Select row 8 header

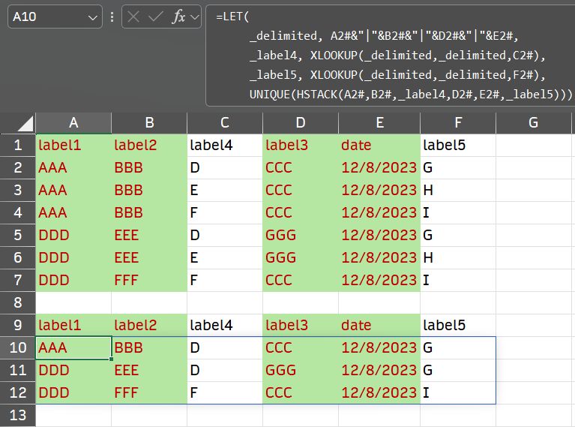17,303
